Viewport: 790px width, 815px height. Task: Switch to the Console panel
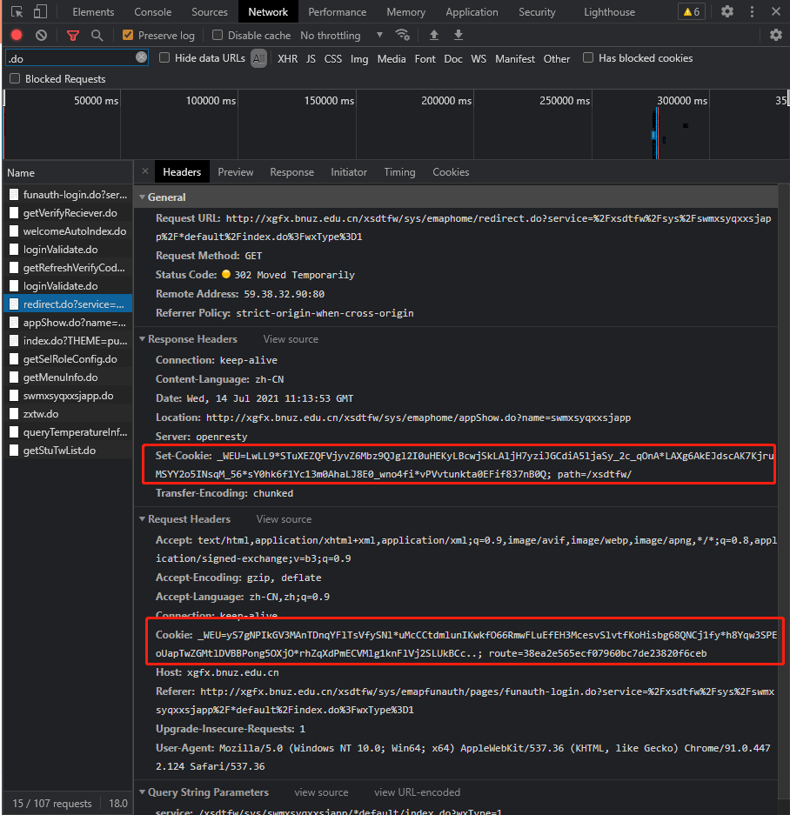(x=152, y=11)
